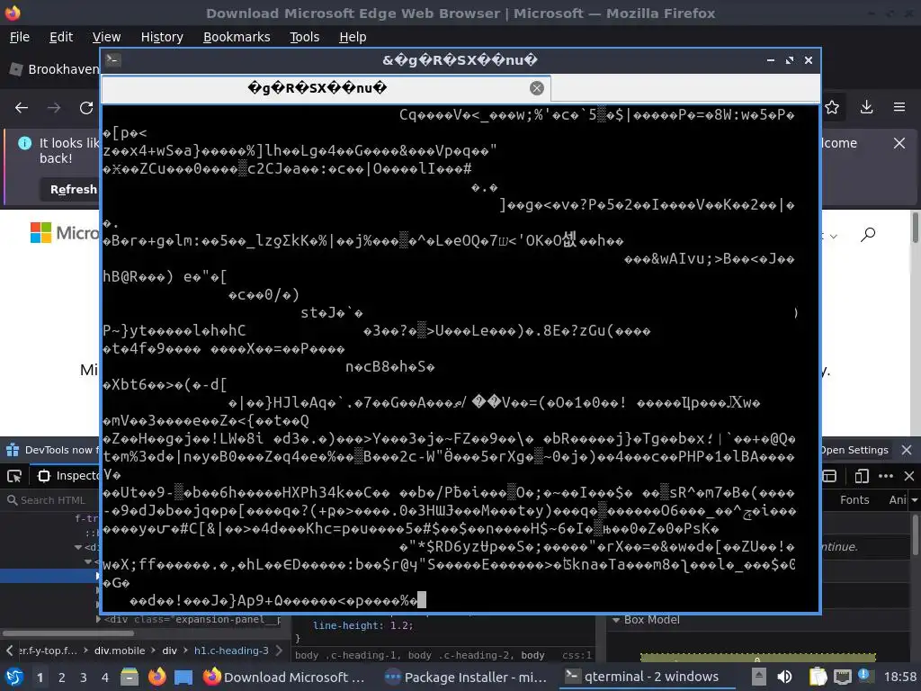Switch to virtual desktop 4

tap(104, 678)
